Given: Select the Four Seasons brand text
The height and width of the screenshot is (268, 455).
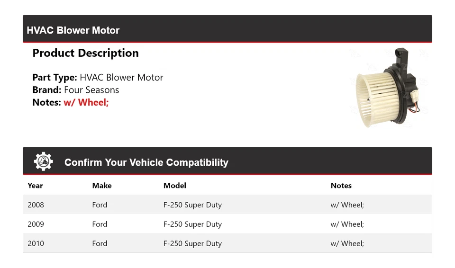Looking at the screenshot, I should (91, 90).
